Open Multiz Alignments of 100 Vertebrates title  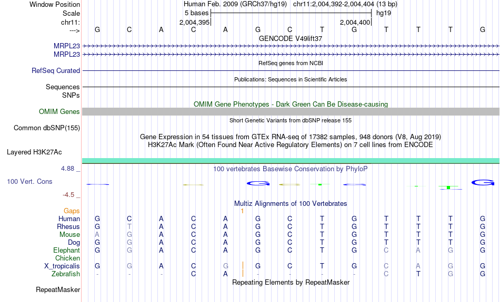(x=291, y=204)
